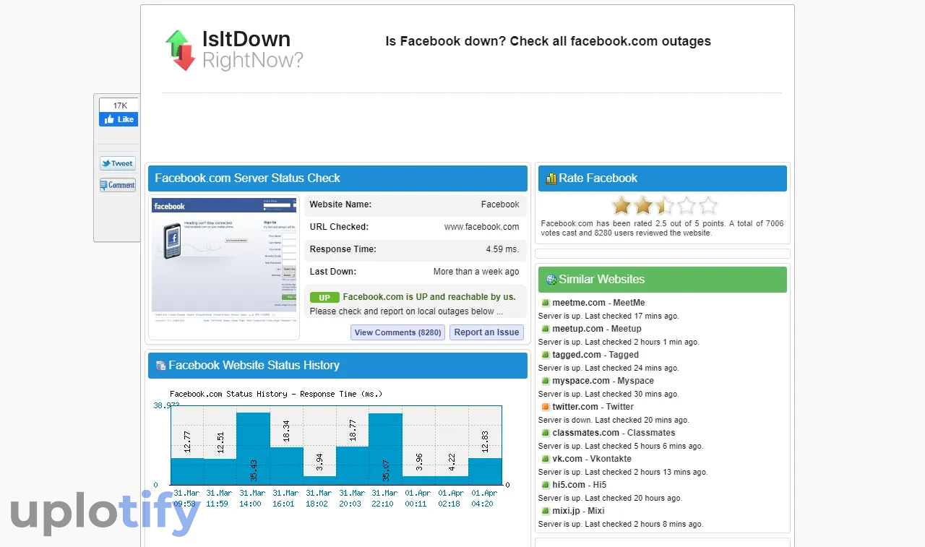
Task: Open the meetme.com link
Action: click(x=579, y=303)
